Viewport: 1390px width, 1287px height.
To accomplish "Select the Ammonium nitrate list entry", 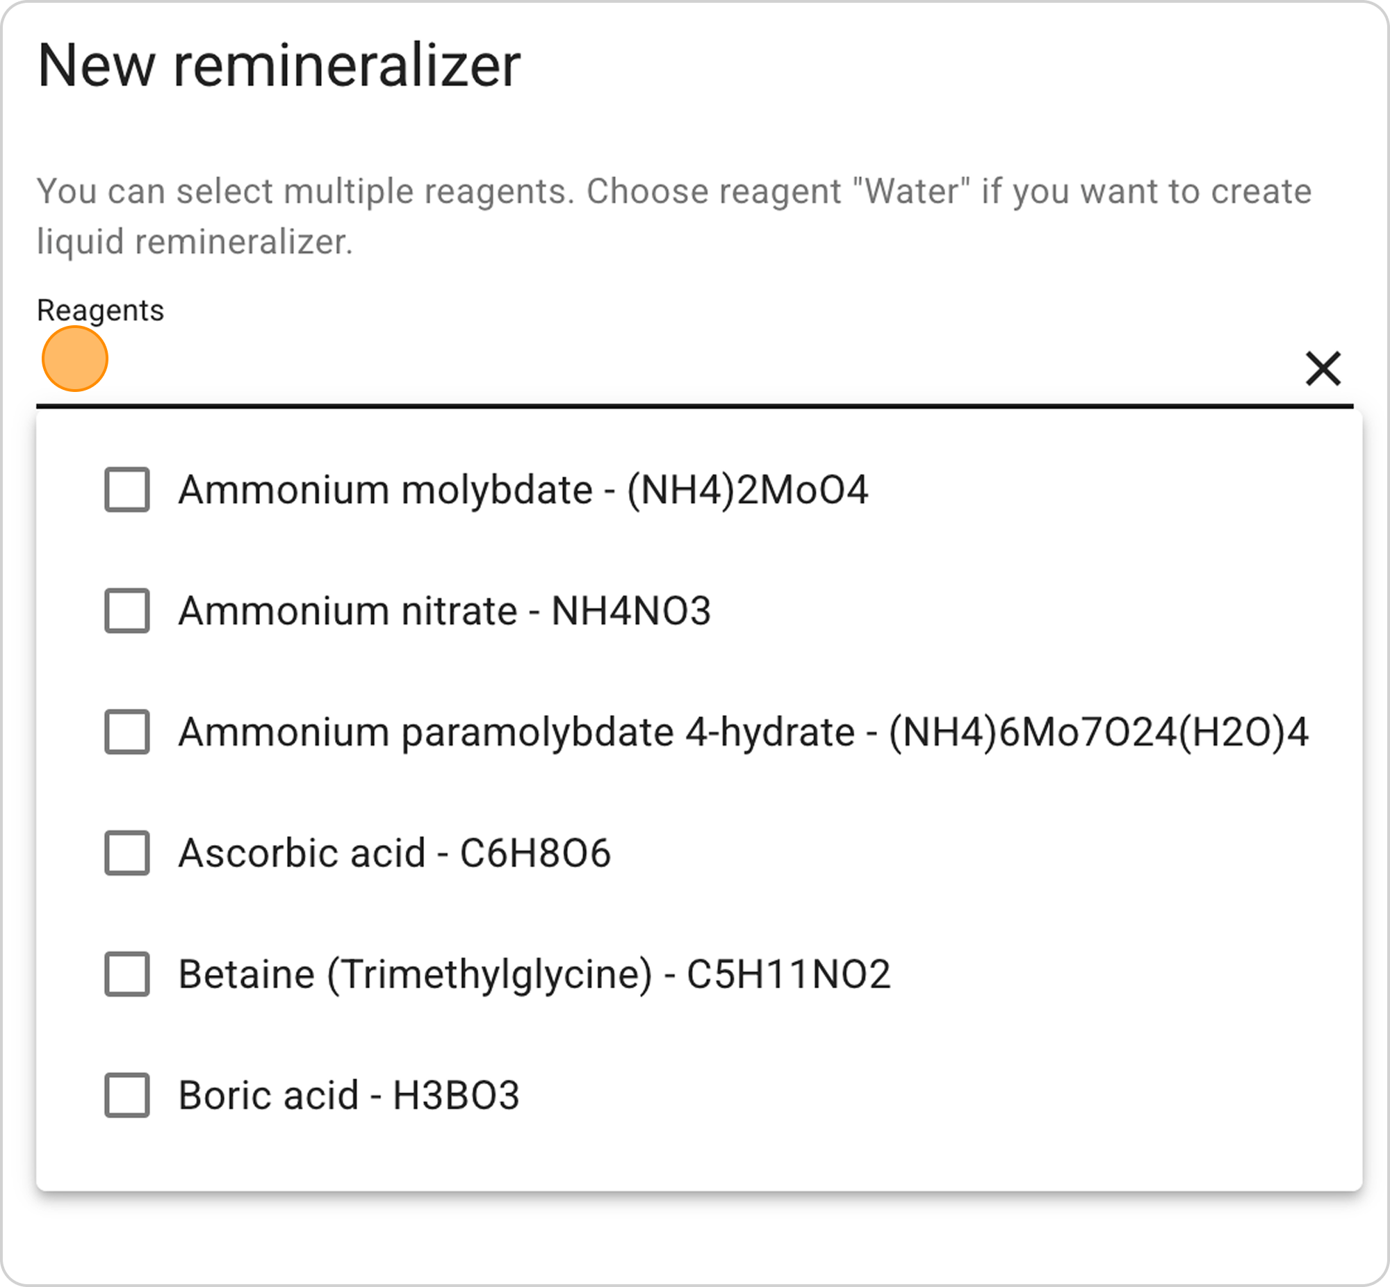I will (445, 612).
